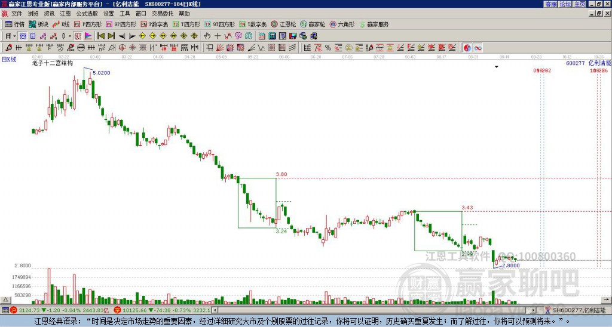This screenshot has height=327, width=612.
Task: Toggle the pink flag icon
Action: click(x=88, y=36)
